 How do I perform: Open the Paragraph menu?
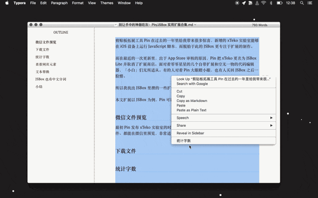59,3
